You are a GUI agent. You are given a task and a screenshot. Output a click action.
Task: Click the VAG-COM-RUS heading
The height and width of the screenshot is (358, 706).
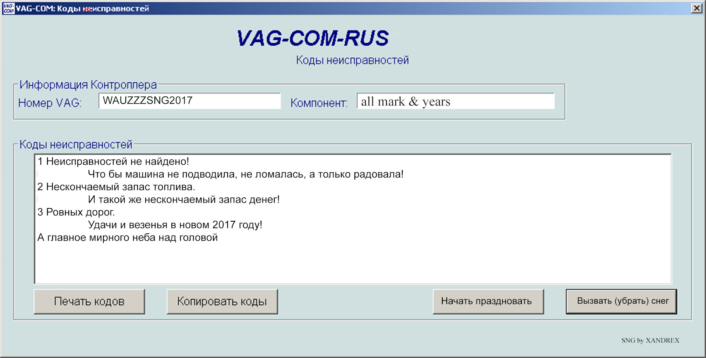click(x=313, y=38)
